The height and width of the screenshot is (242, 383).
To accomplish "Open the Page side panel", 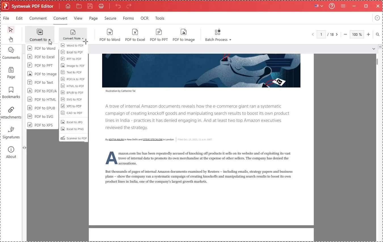I will [11, 73].
